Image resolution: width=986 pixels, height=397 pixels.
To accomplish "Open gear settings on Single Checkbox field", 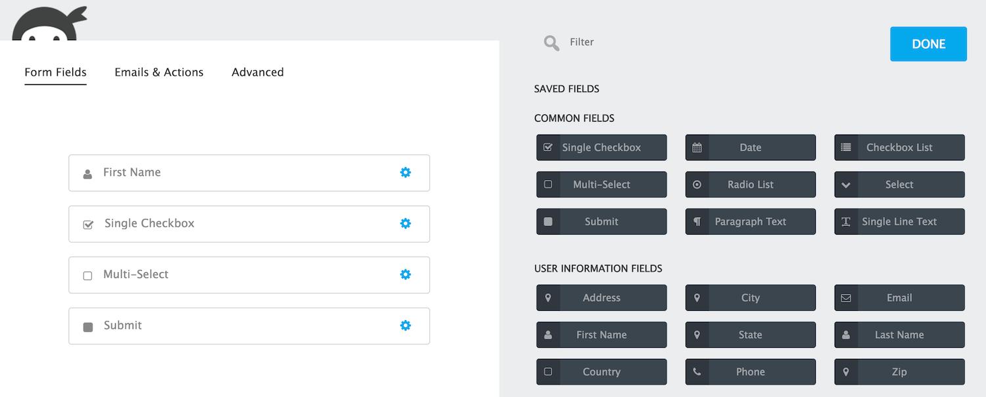I will click(406, 223).
